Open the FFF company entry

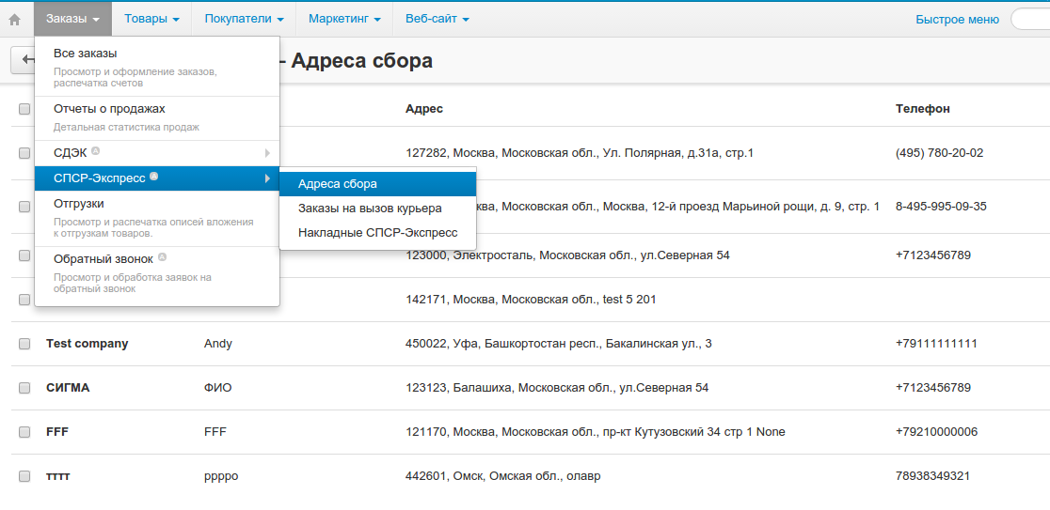coord(57,432)
